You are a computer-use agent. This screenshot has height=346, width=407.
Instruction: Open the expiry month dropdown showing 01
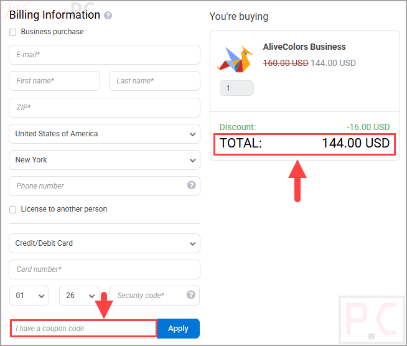(x=29, y=296)
